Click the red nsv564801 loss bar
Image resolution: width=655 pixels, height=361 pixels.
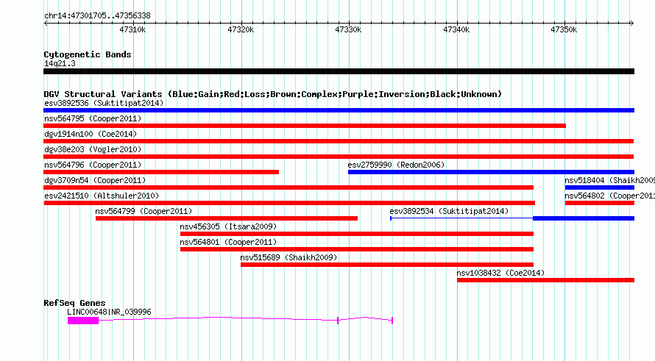357,249
